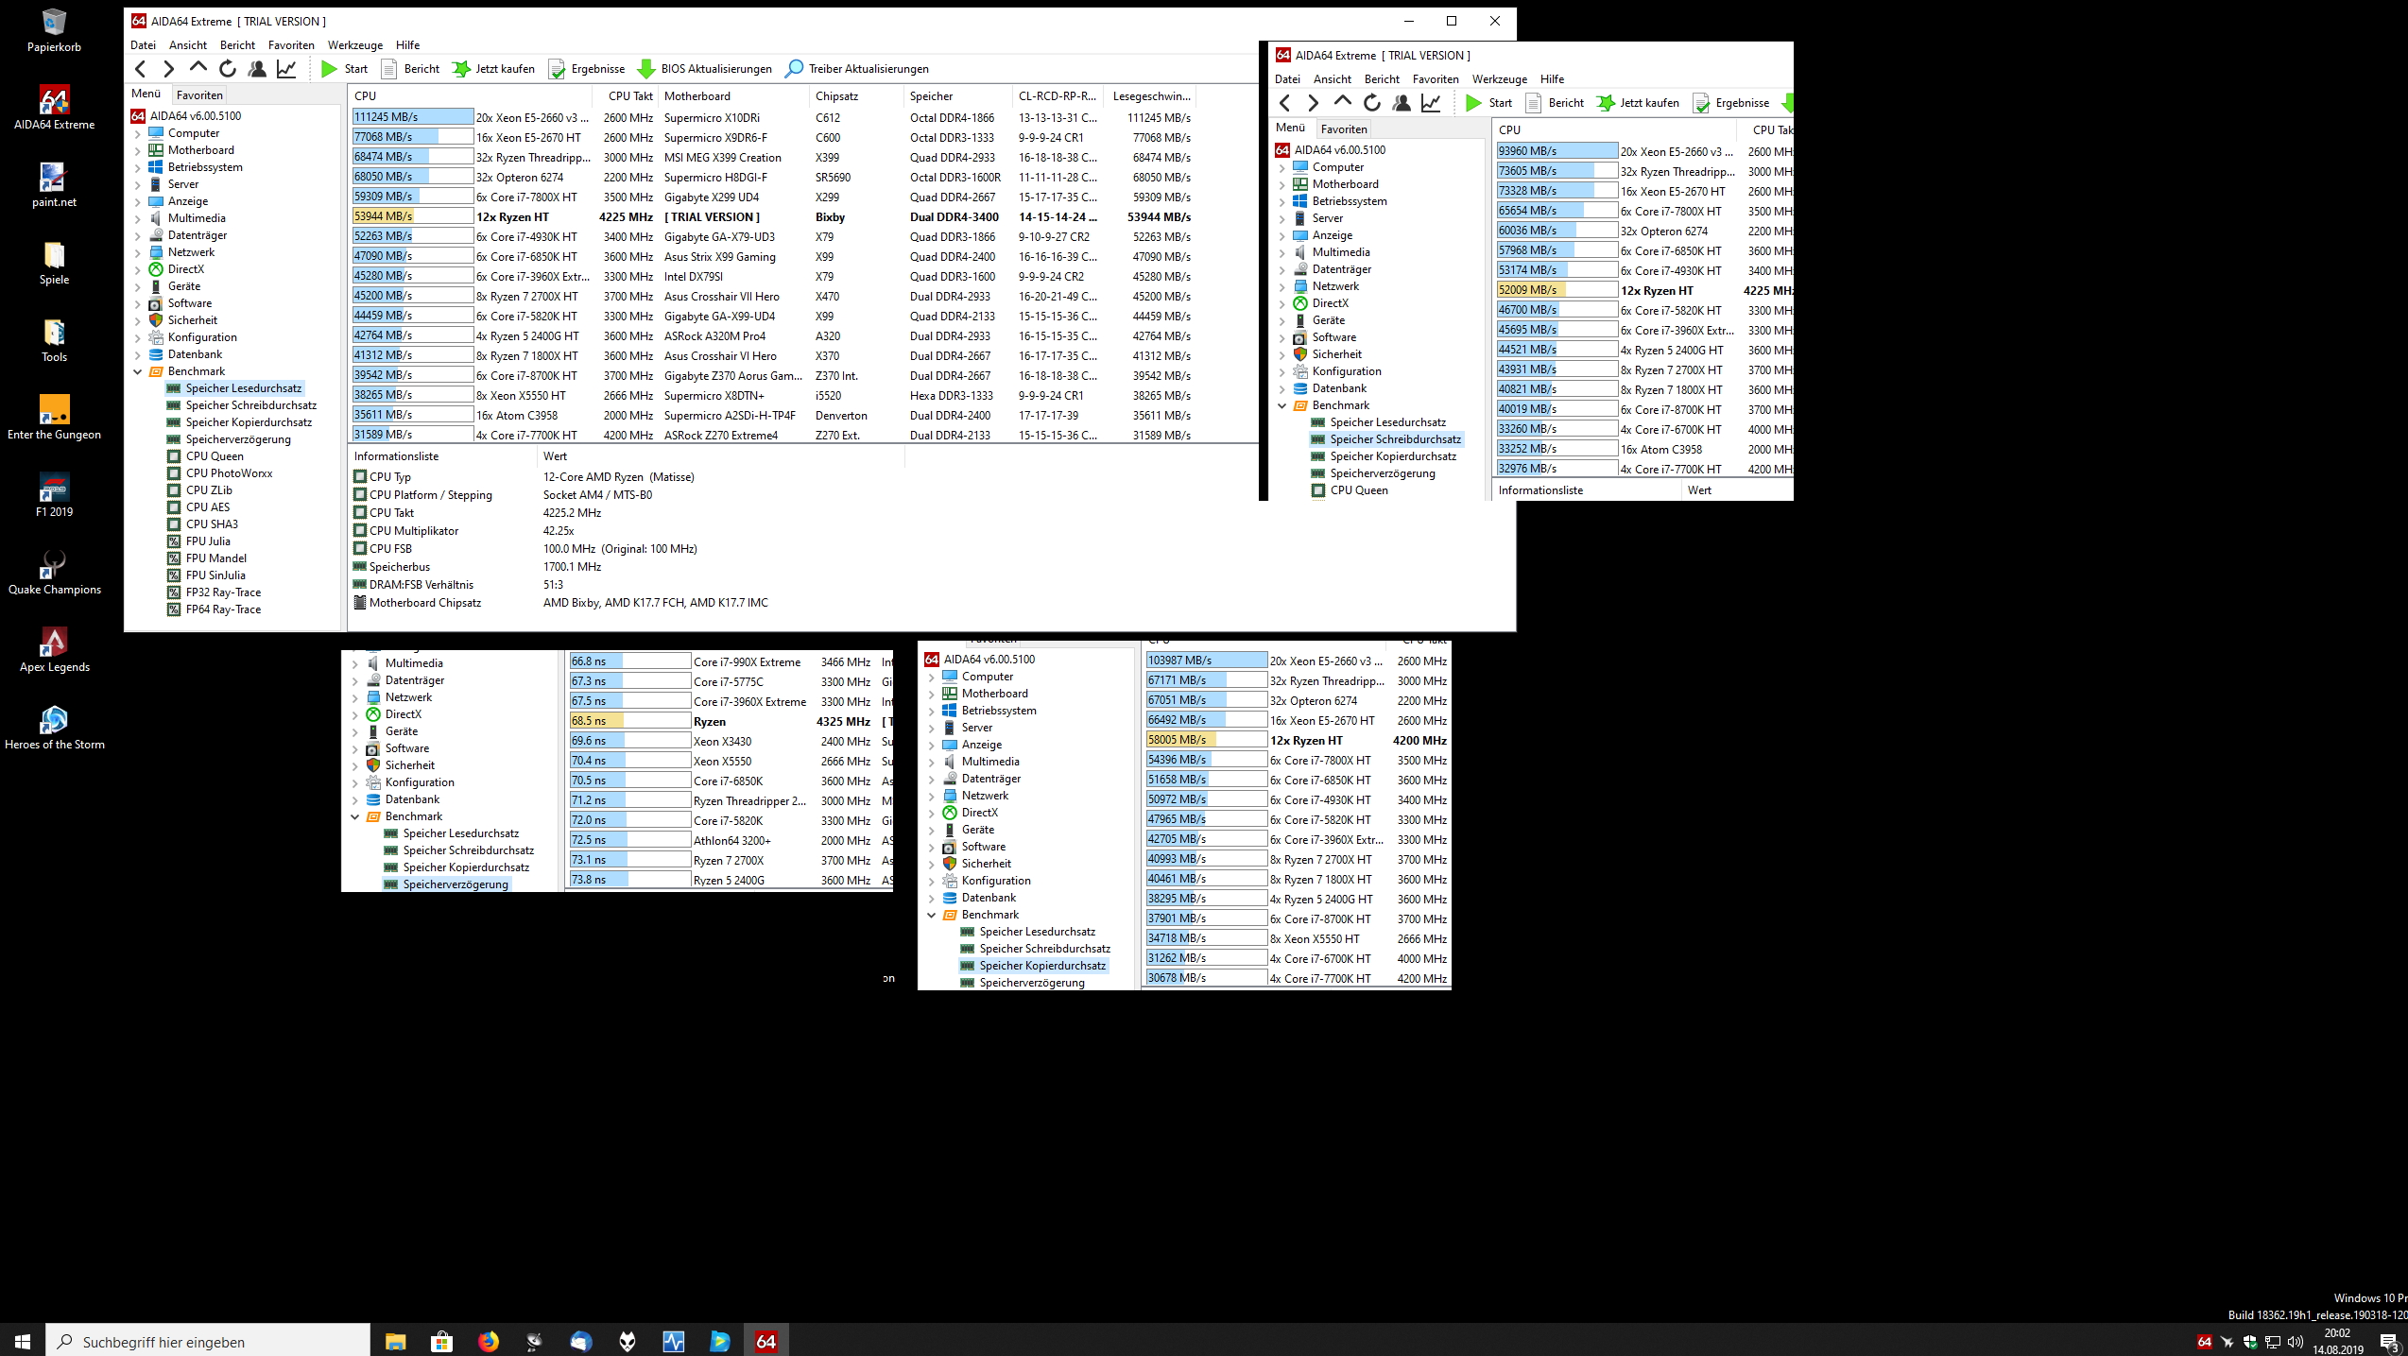Image resolution: width=2408 pixels, height=1356 pixels.
Task: Open the Datei menu in main window
Action: (143, 44)
